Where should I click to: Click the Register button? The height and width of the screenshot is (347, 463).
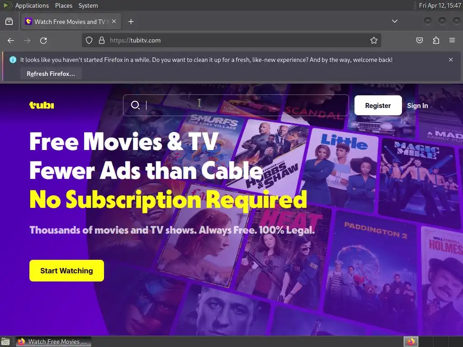pyautogui.click(x=378, y=105)
